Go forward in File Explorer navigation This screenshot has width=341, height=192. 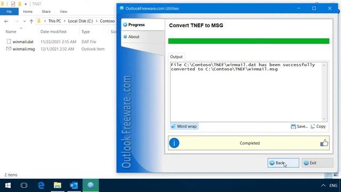click(17, 21)
